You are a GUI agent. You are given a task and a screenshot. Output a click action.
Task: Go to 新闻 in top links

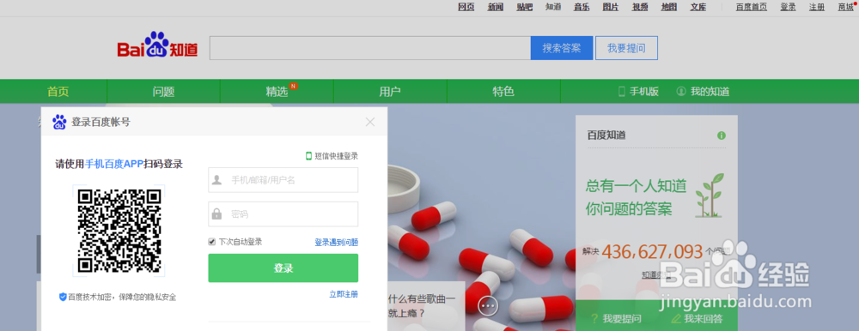[496, 7]
